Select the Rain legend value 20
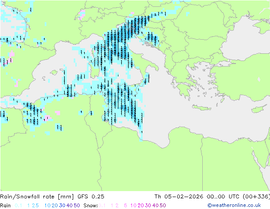The image size is (270, 209). [x=55, y=206]
